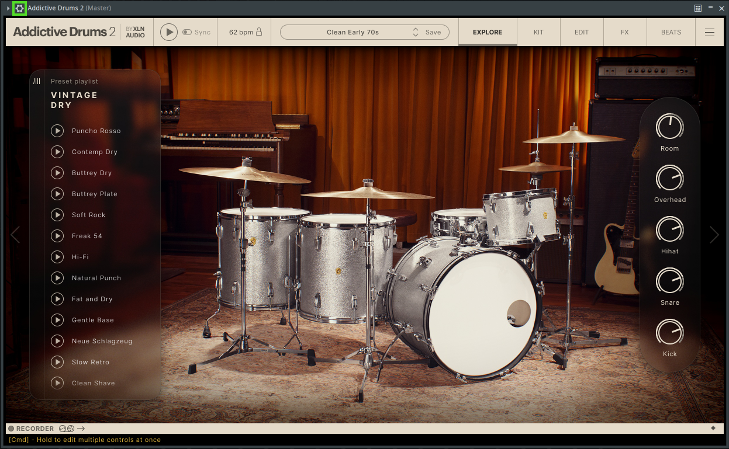The image size is (729, 449).
Task: Toggle the tempo lock icon
Action: tap(259, 32)
